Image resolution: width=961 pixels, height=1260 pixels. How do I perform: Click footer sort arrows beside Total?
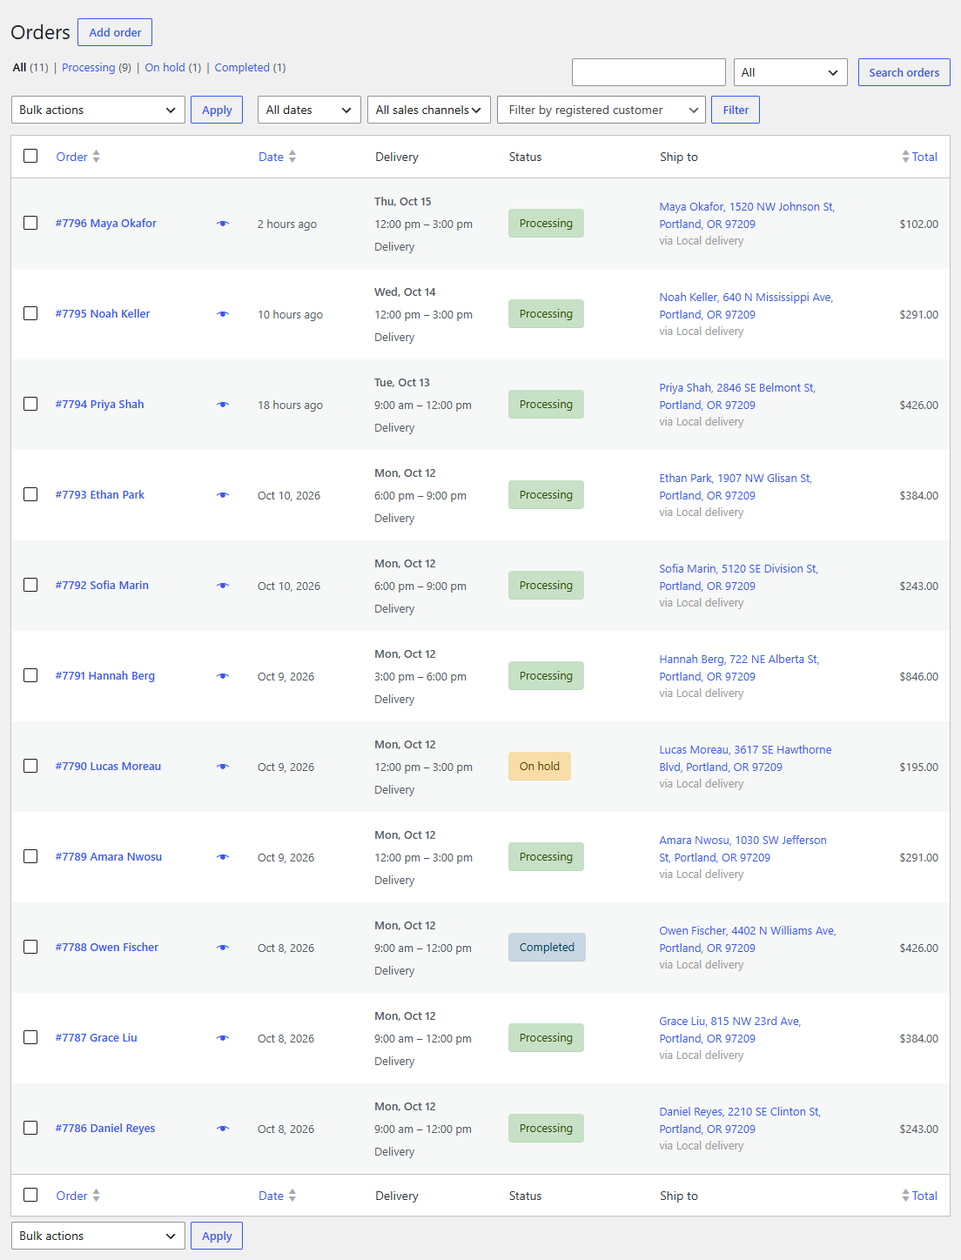tap(905, 1196)
